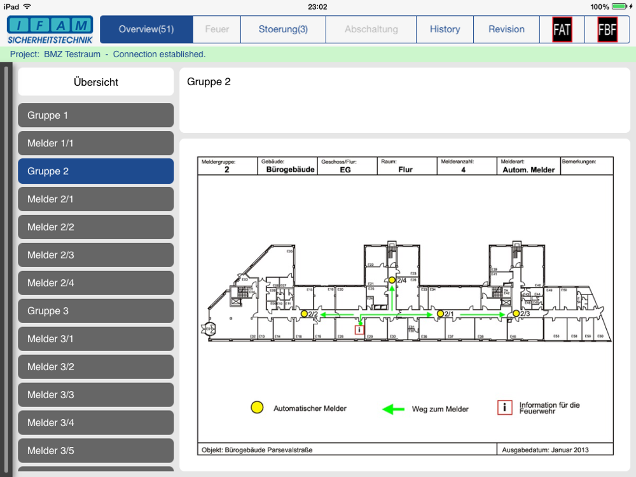Viewport: 636px width, 477px height.
Task: Open the Stoerung(3) tab
Action: point(283,29)
